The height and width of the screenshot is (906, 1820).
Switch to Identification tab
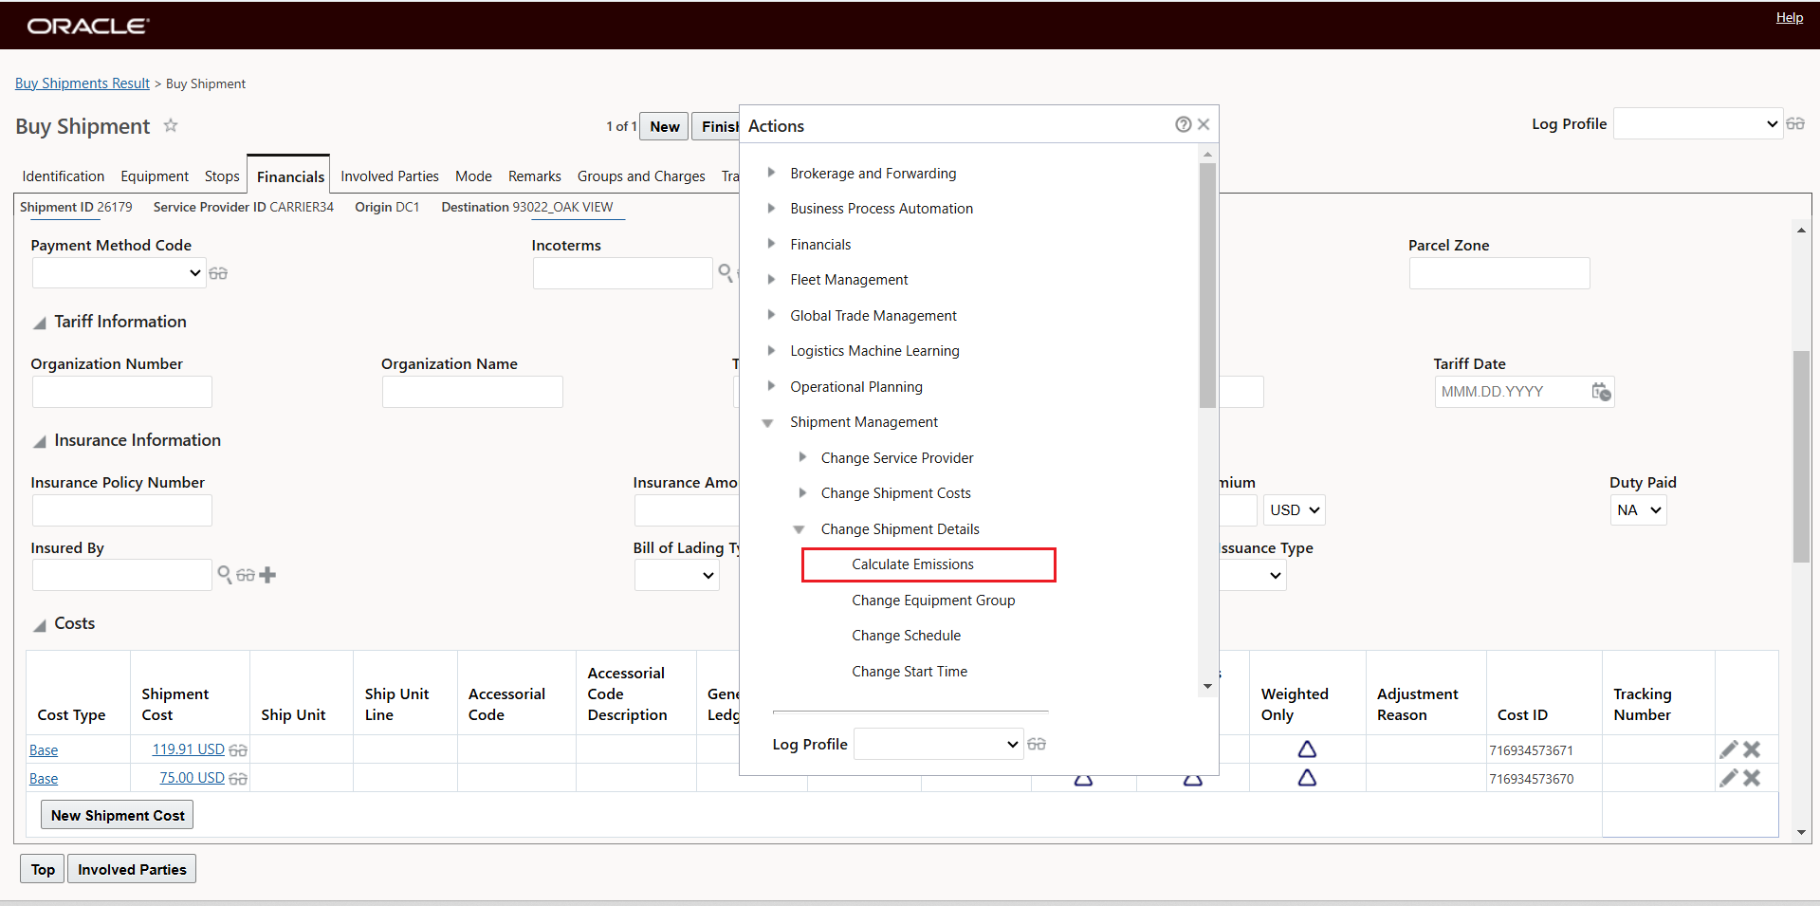(x=64, y=176)
